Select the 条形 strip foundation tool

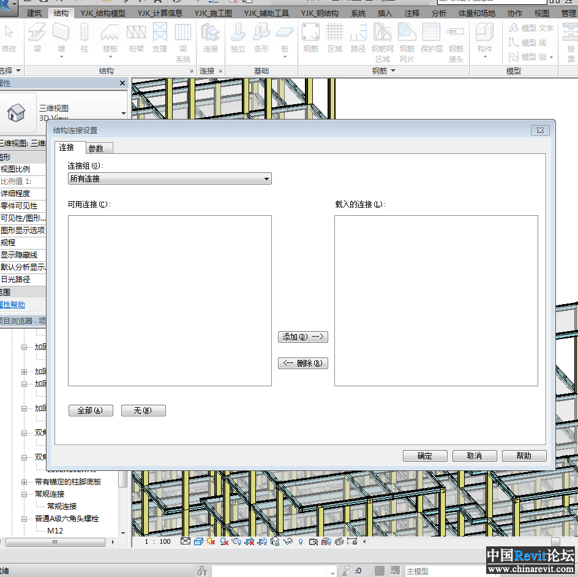[x=261, y=37]
